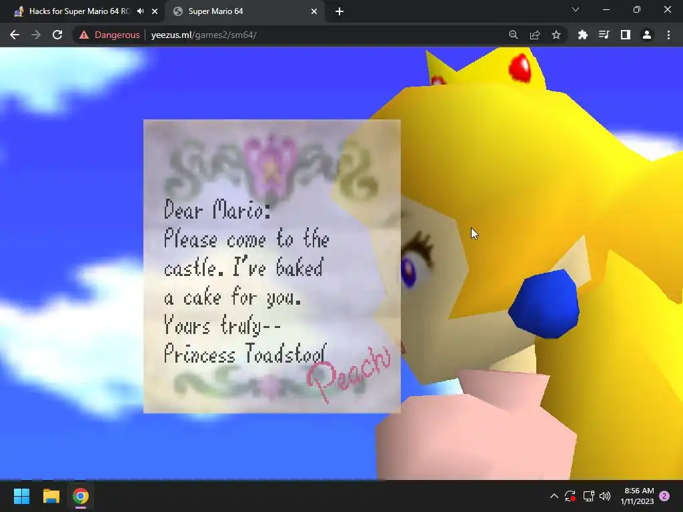The image size is (683, 512).
Task: Go forward to the next page
Action: [36, 35]
